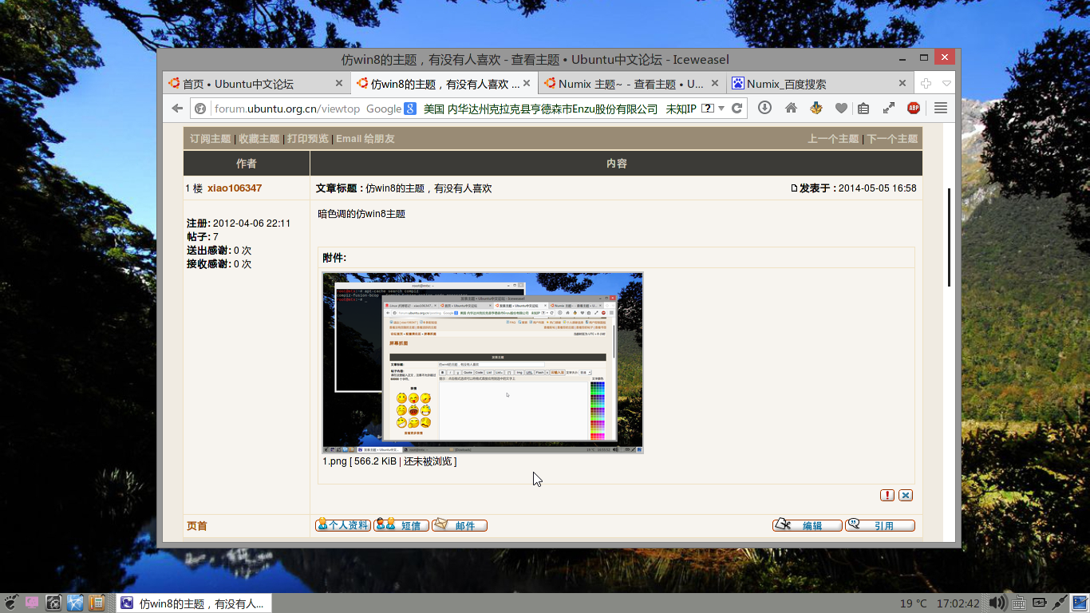Viewport: 1090px width, 613px height.
Task: Click the question-mark box beside 未知IP
Action: coord(707,109)
